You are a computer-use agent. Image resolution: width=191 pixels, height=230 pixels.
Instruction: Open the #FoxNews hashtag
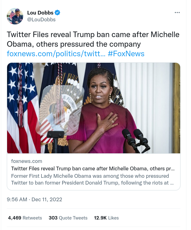pos(126,53)
